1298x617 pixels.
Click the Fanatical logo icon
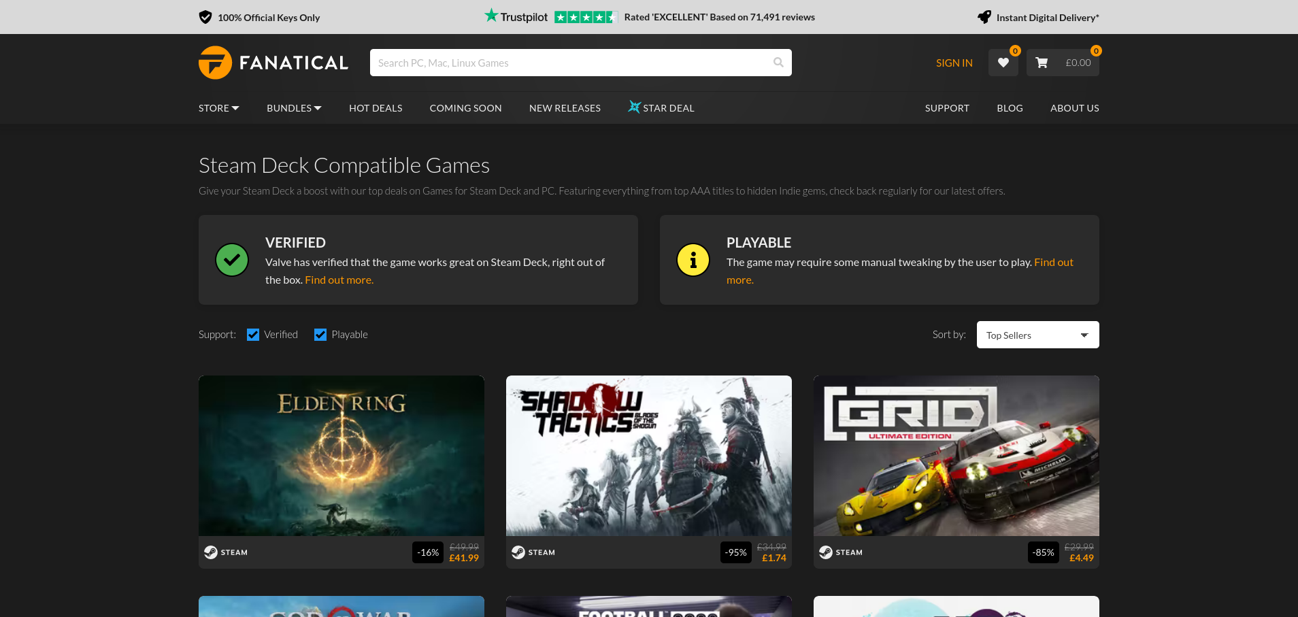[x=215, y=63]
